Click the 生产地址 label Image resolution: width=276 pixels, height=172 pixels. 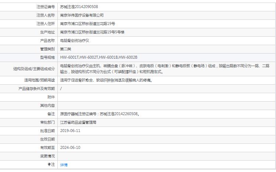[x=47, y=32]
